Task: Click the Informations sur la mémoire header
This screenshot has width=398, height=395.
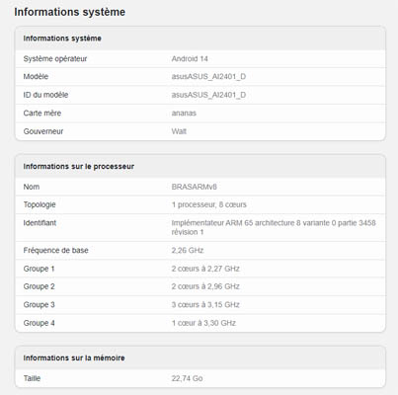Action: pos(74,358)
